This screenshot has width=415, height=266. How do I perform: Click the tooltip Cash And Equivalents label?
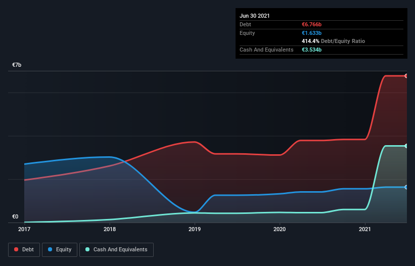[x=266, y=50]
